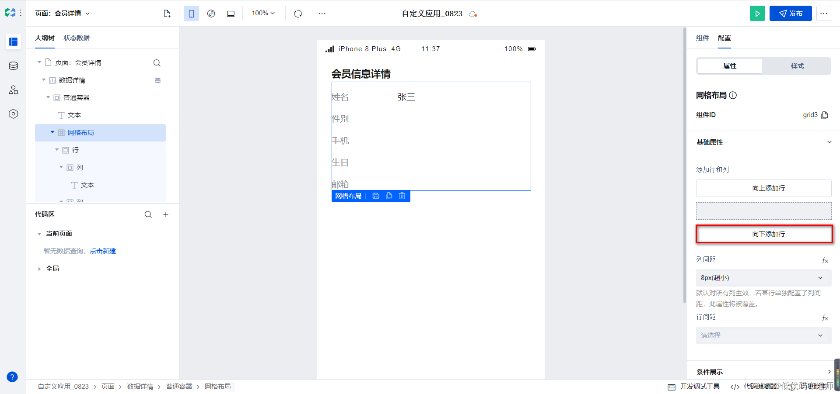Select the 会员信息详情 heading on canvas
The height and width of the screenshot is (394, 840).
coord(361,74)
